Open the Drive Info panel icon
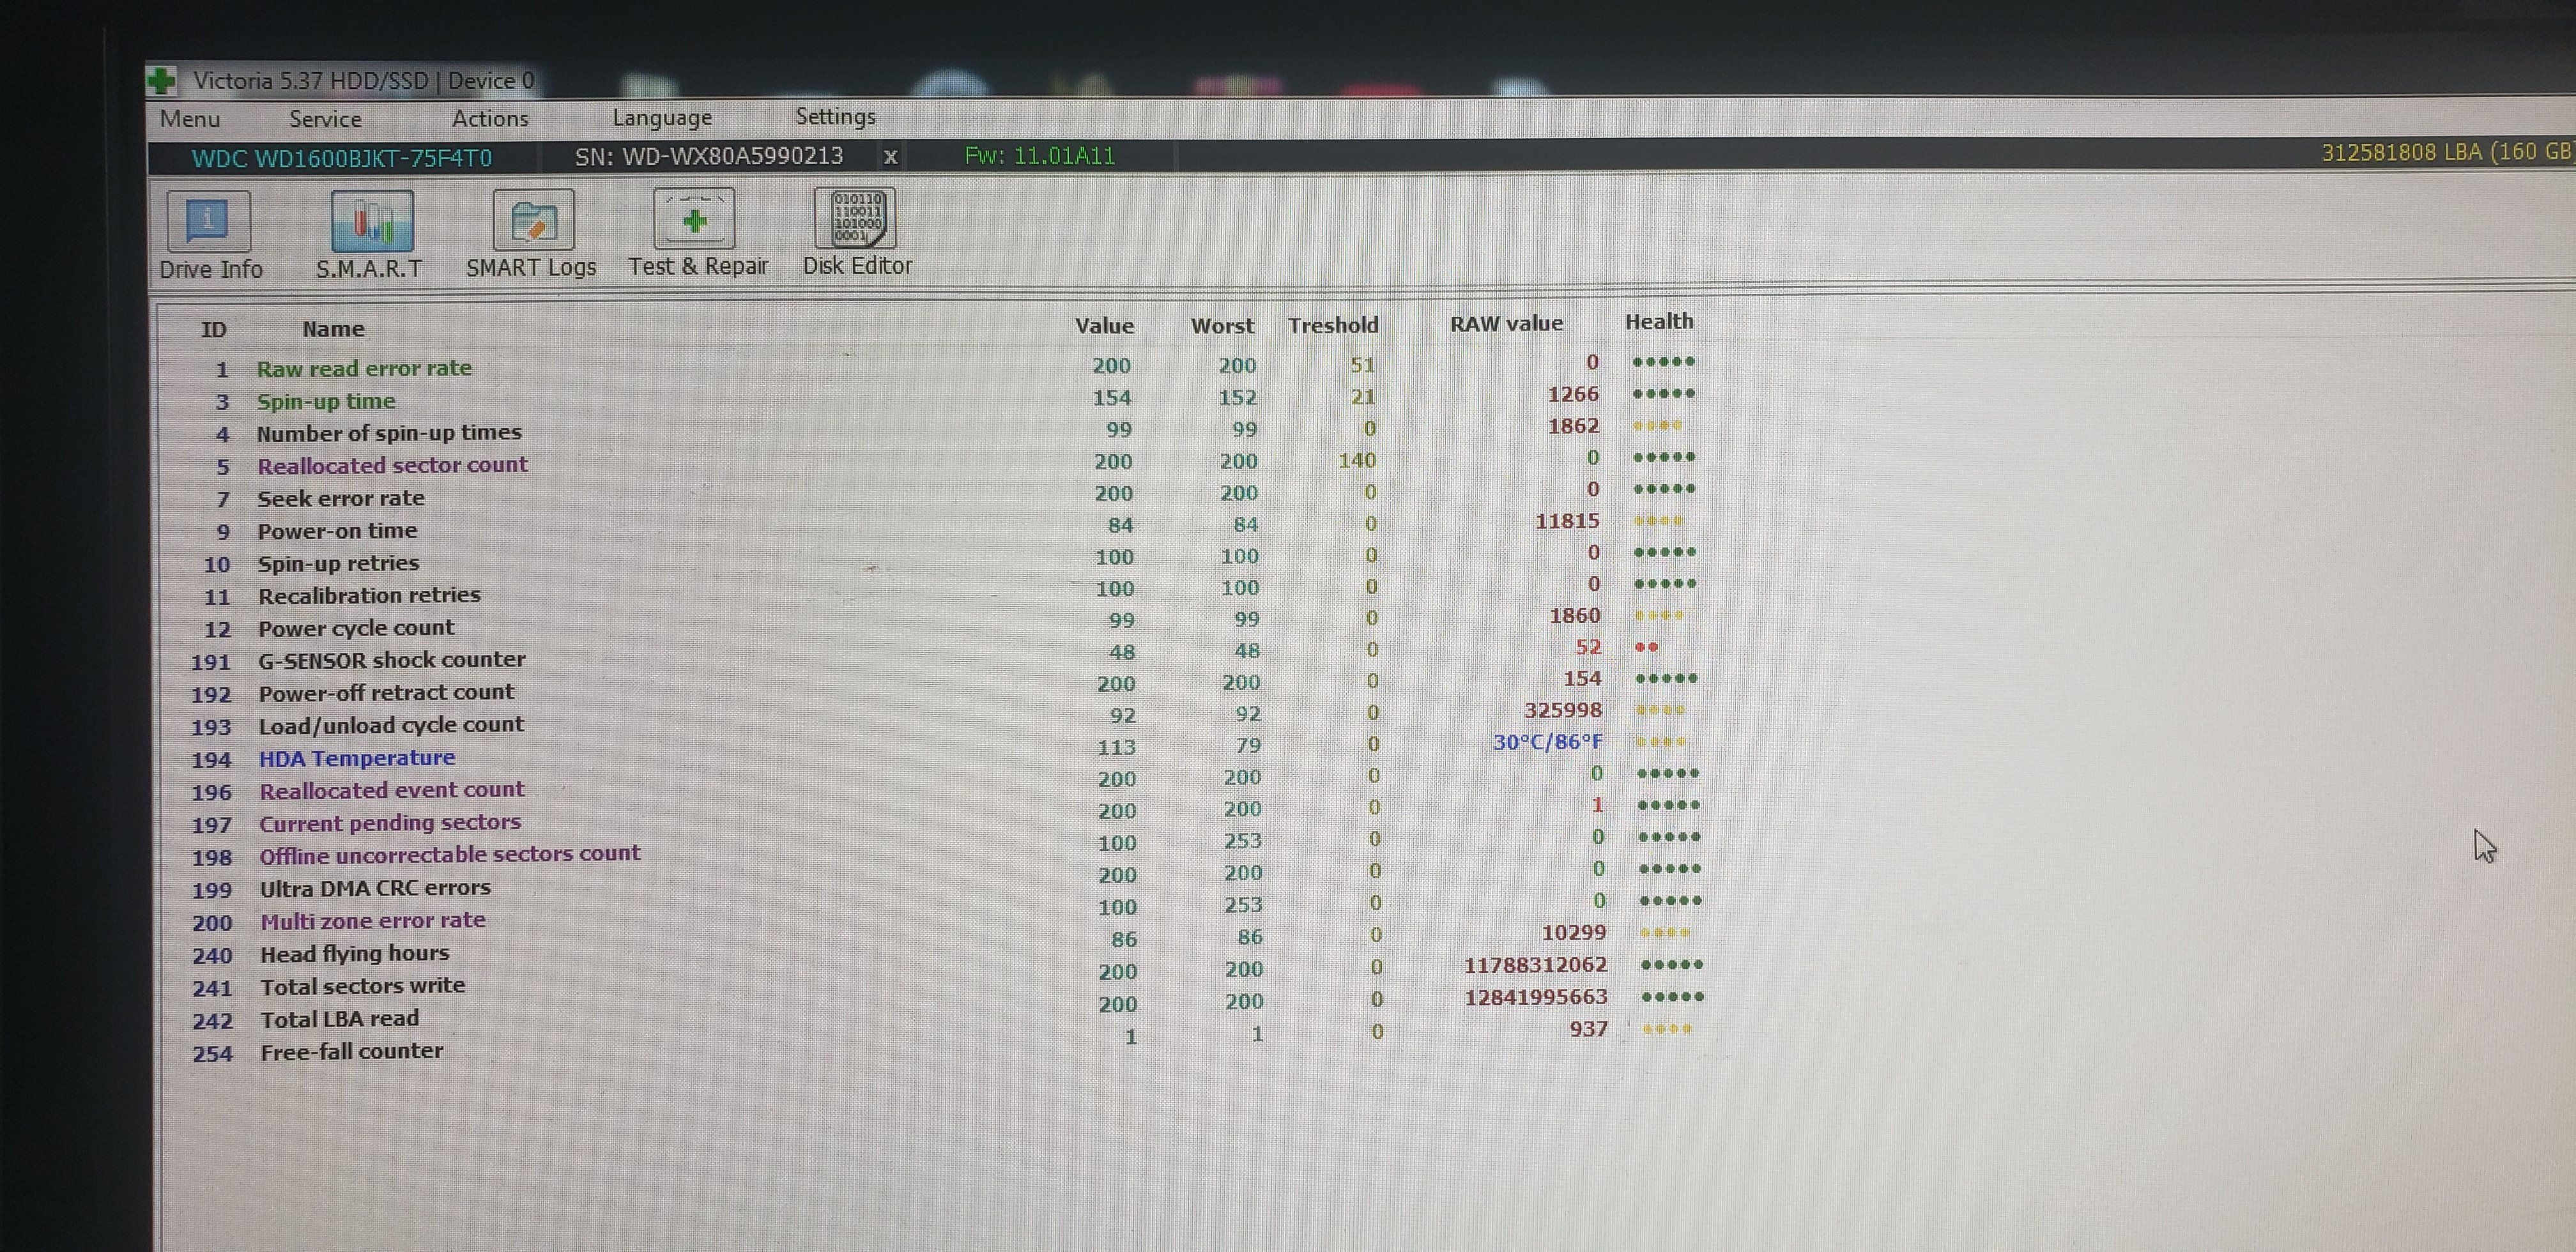The height and width of the screenshot is (1252, 2576). click(x=208, y=221)
